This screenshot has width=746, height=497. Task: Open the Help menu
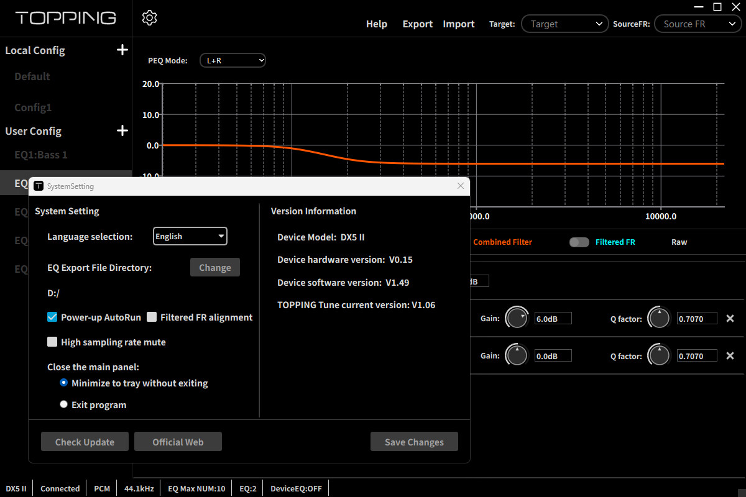coord(377,24)
